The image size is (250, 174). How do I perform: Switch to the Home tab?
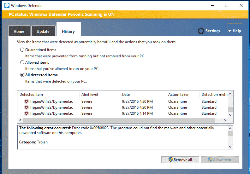pyautogui.click(x=19, y=31)
